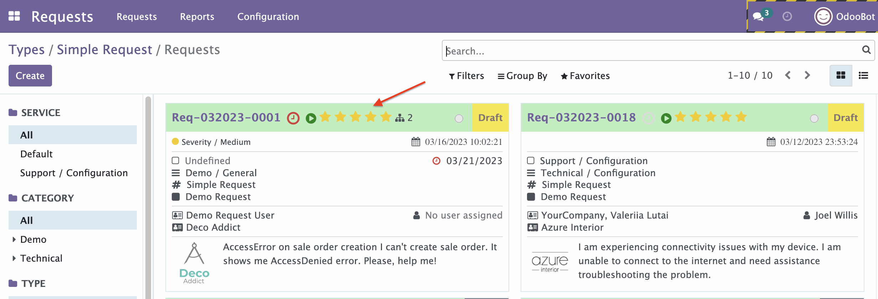
Task: Open the Filters dropdown
Action: 466,76
